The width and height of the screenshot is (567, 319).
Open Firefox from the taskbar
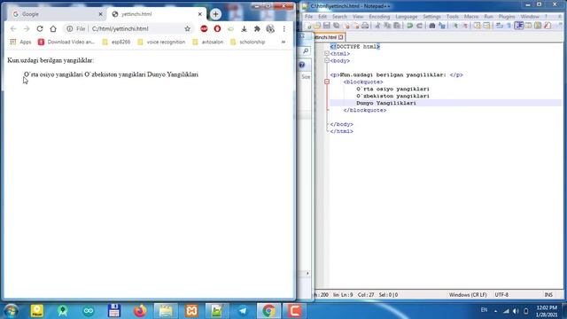click(x=140, y=311)
